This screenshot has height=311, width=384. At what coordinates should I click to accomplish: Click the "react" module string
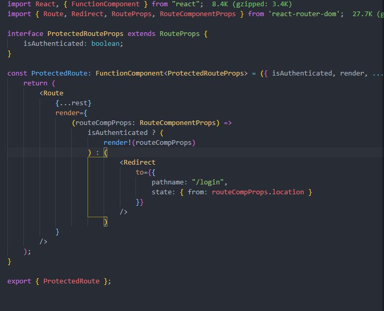pos(186,4)
